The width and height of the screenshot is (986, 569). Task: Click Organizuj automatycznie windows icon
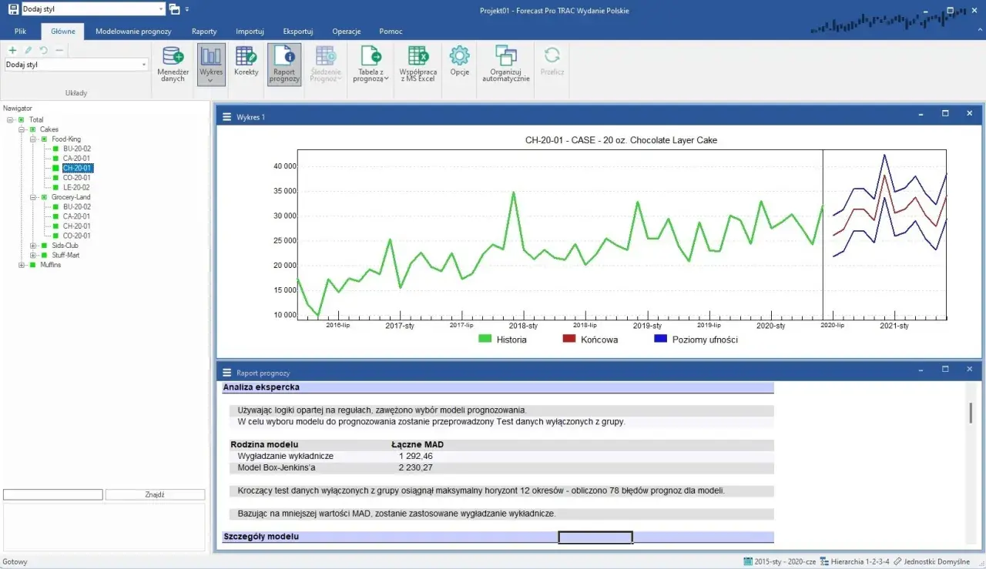click(506, 64)
